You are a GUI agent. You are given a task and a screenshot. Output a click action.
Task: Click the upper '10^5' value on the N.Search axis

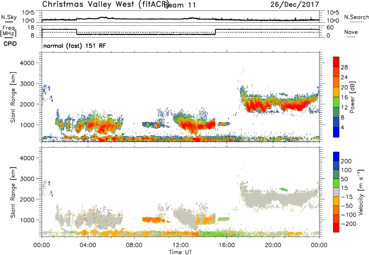point(333,13)
